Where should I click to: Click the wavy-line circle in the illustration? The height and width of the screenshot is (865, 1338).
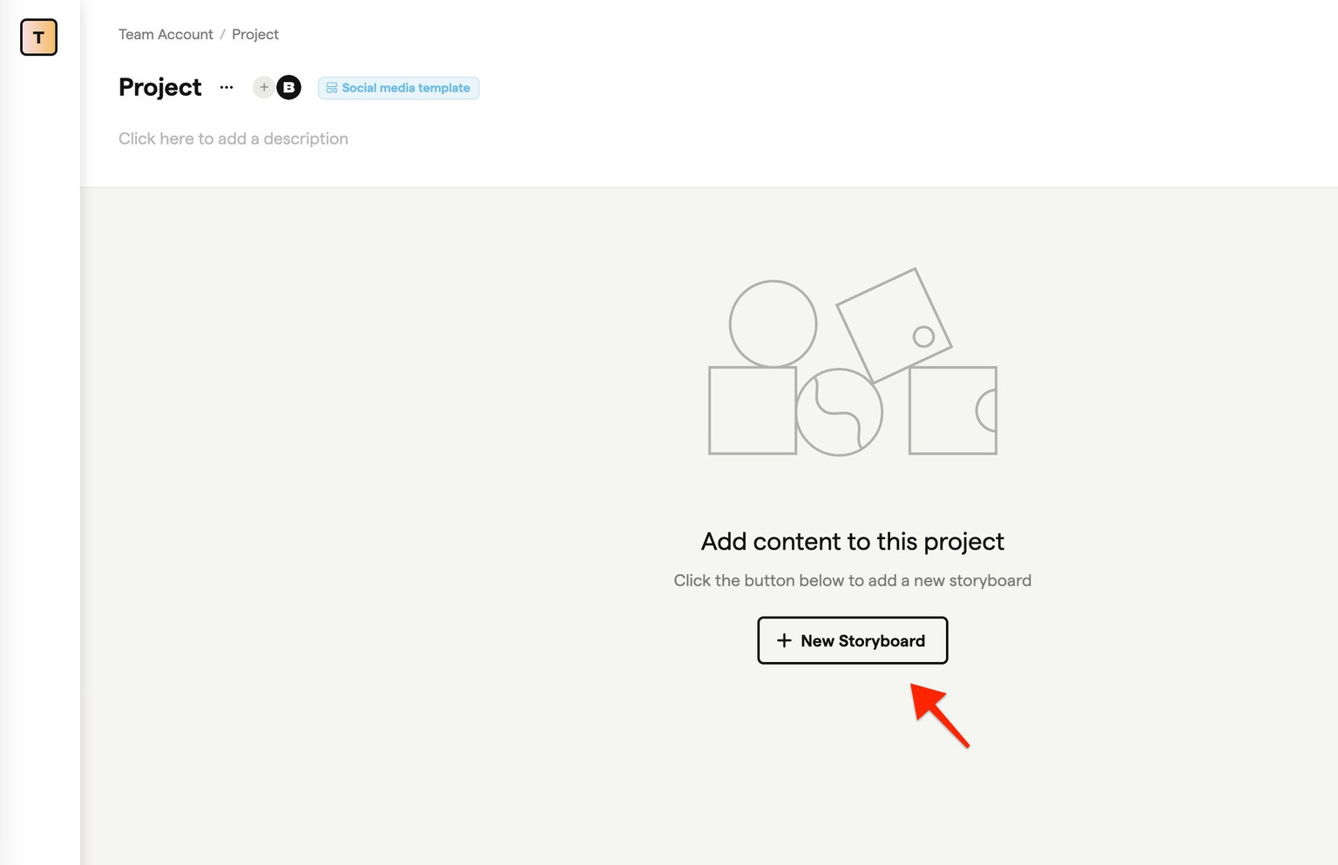839,412
